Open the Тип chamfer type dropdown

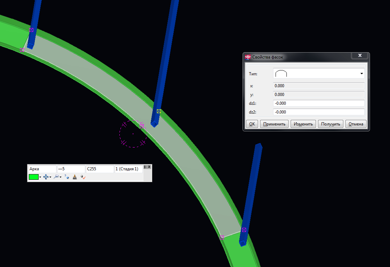361,74
